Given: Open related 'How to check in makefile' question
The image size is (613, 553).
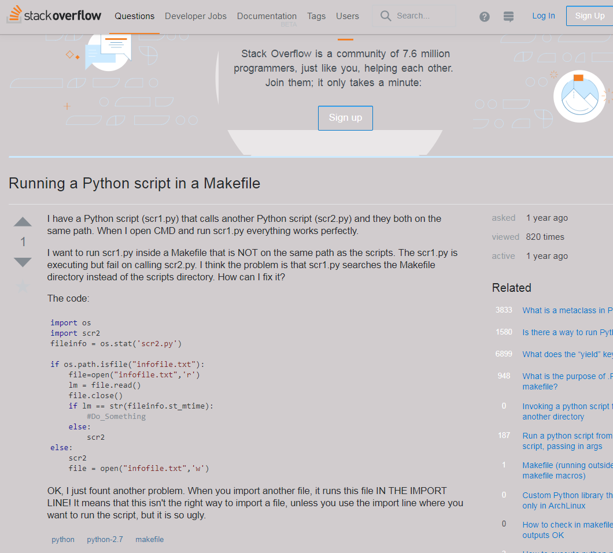Looking at the screenshot, I should [x=567, y=530].
